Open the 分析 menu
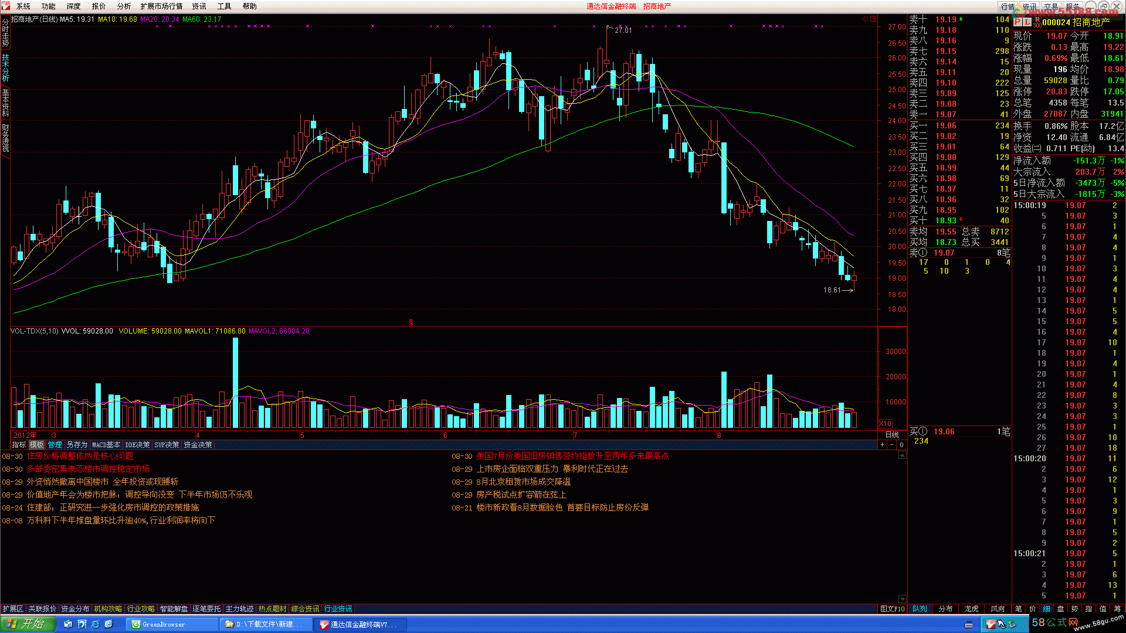 point(124,6)
